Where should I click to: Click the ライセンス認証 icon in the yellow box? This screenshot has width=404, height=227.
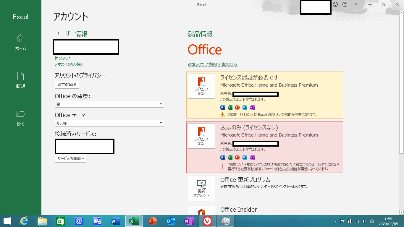click(x=201, y=86)
